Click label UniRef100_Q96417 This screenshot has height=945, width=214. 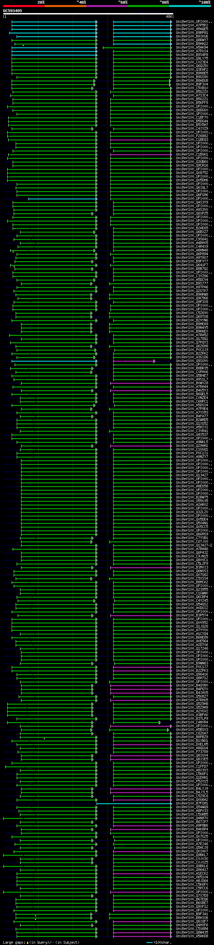pyautogui.click(x=192, y=870)
